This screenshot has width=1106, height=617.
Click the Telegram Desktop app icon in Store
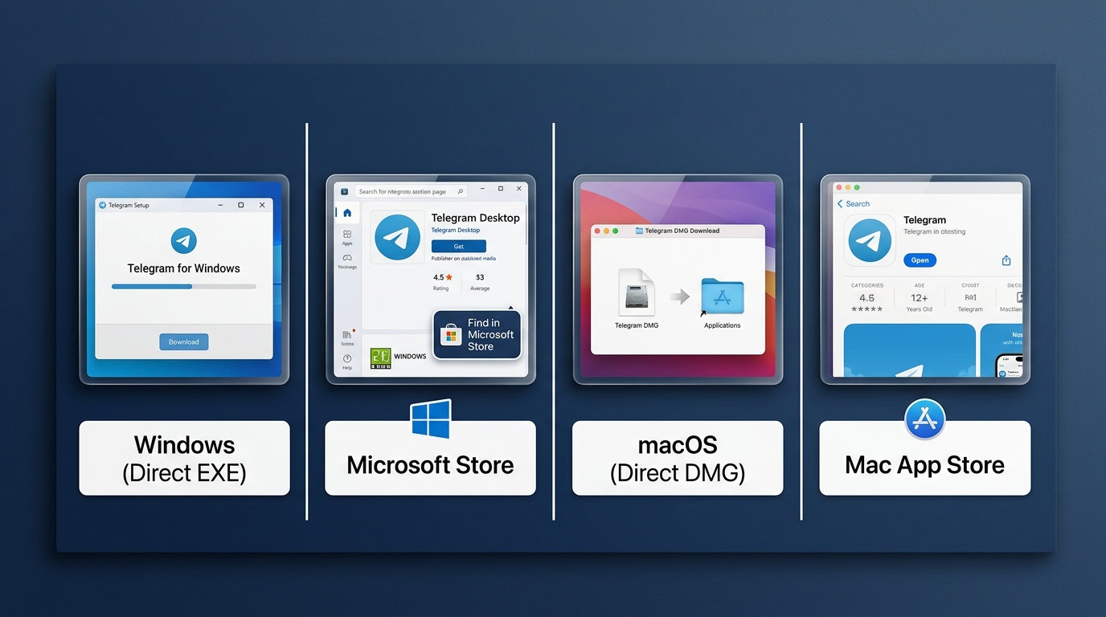tap(397, 237)
